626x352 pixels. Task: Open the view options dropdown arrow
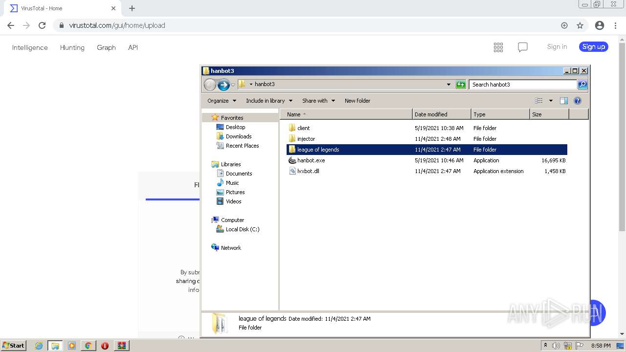(x=551, y=101)
